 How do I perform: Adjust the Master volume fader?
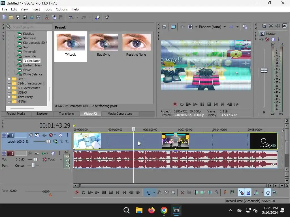(x=264, y=70)
